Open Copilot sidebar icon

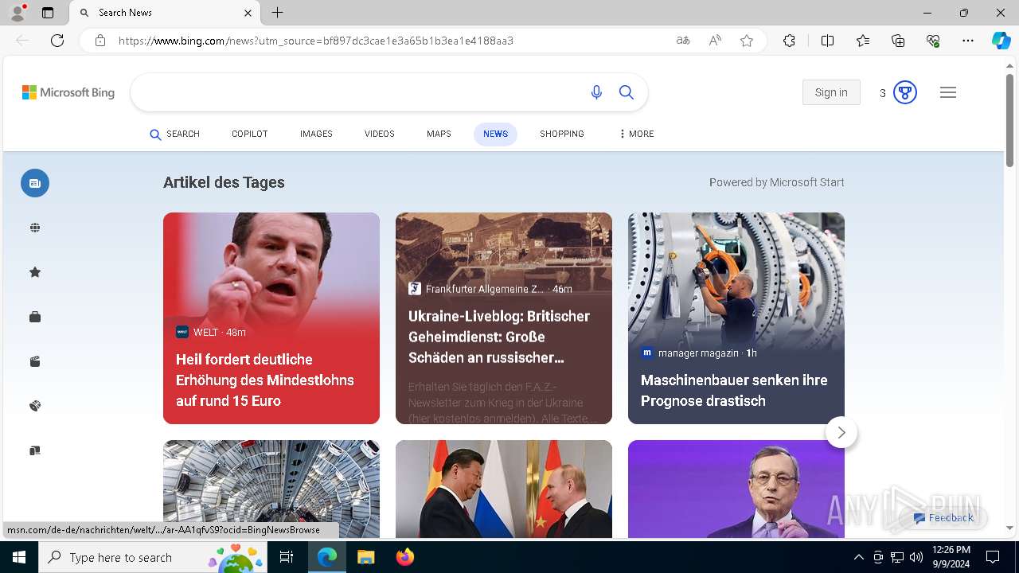point(1001,41)
